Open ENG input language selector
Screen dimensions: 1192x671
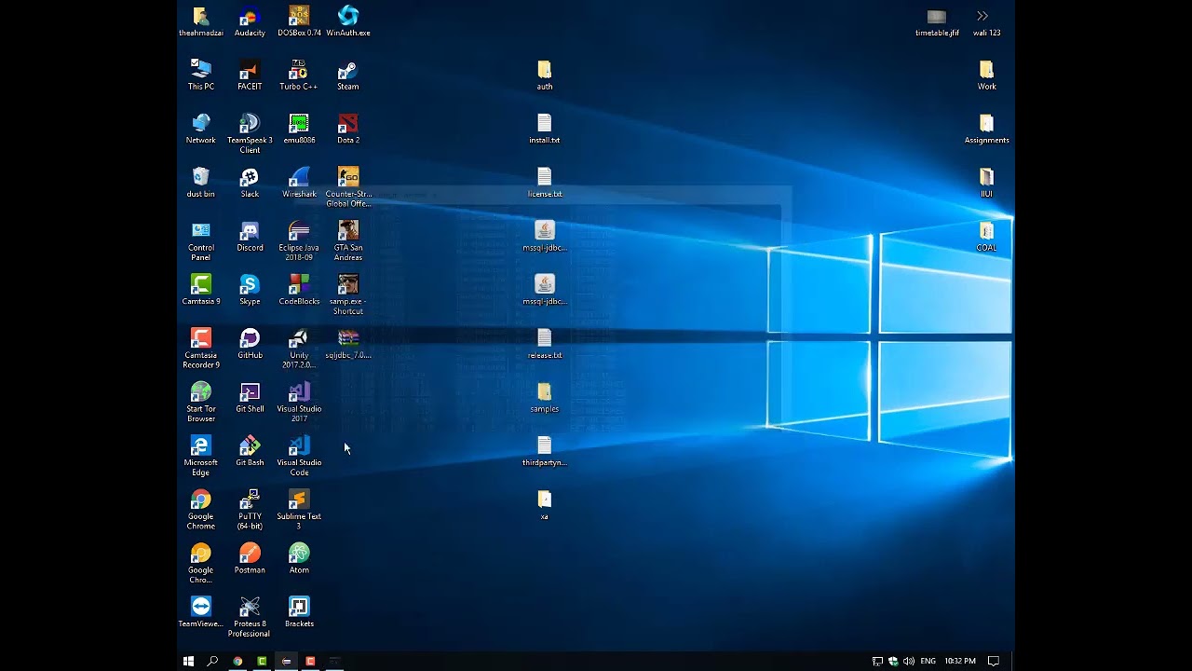[x=928, y=661]
